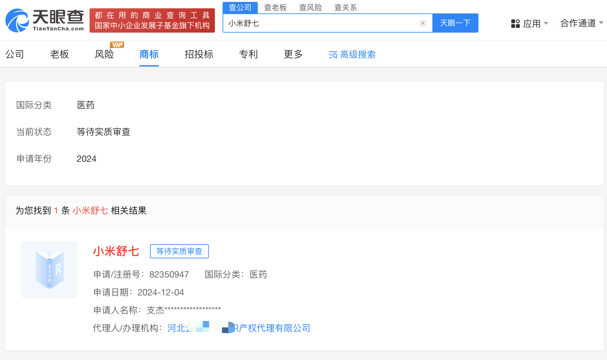This screenshot has height=360, width=607.
Task: Click the registration number 82350947
Action: pos(169,274)
